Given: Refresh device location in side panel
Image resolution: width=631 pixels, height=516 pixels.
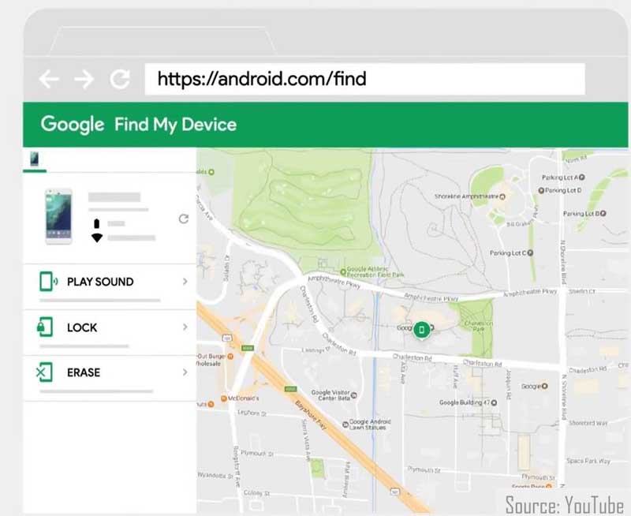Looking at the screenshot, I should [184, 219].
